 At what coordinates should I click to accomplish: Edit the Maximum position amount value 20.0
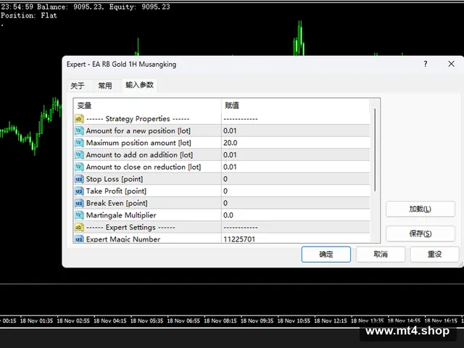click(x=295, y=143)
